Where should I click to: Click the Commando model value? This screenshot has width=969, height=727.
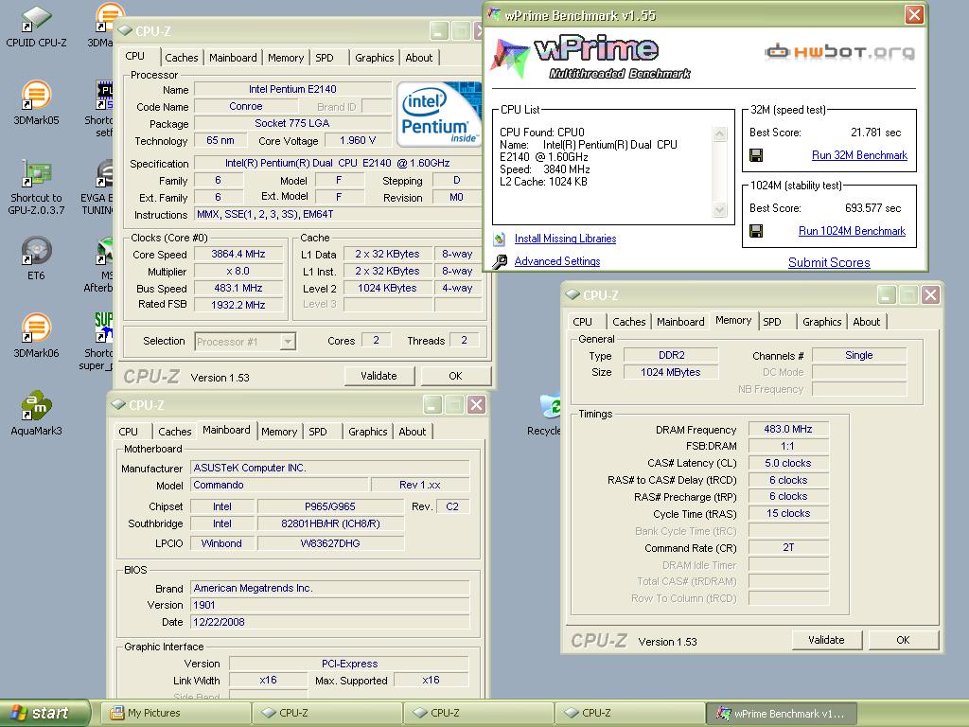click(x=279, y=486)
